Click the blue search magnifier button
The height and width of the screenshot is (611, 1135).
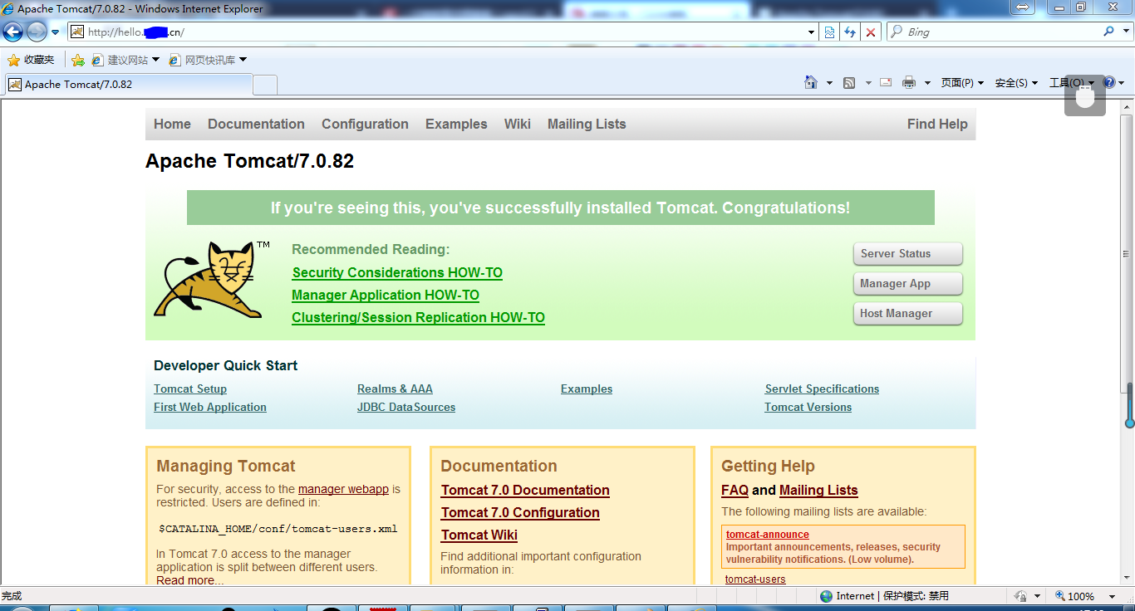[x=1108, y=32]
